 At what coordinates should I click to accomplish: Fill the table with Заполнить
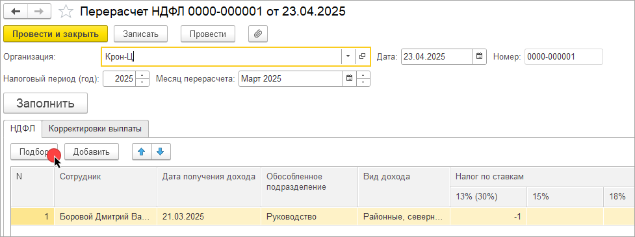[45, 103]
